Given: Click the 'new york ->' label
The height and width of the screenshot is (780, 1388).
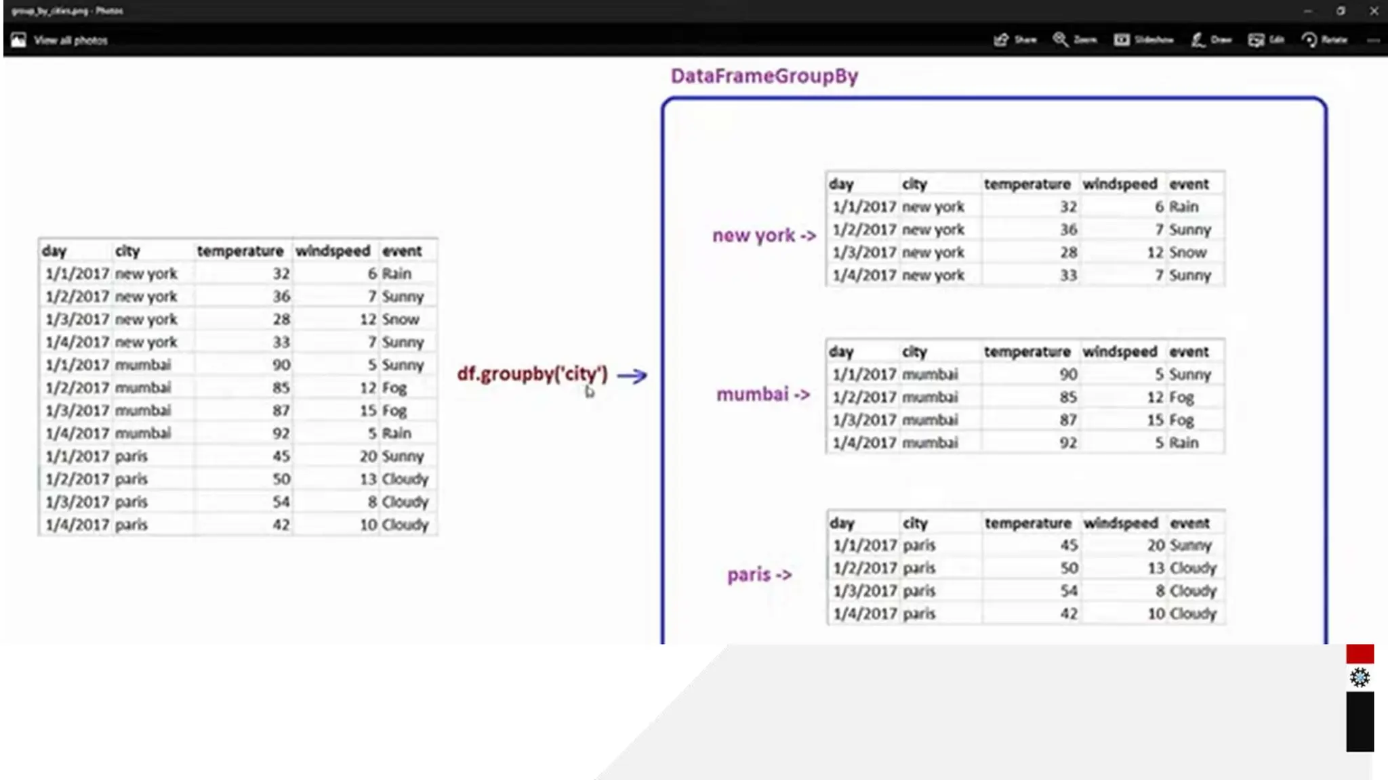Looking at the screenshot, I should [x=764, y=236].
